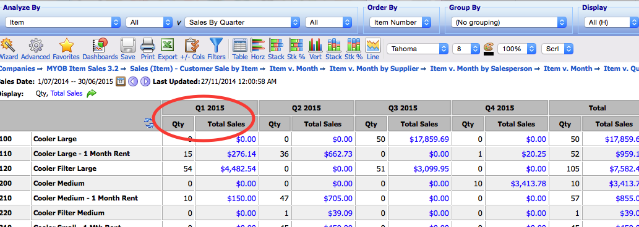The width and height of the screenshot is (639, 227).
Task: Open the $17,859.69 Q3 Total Sales link
Action: (x=429, y=139)
